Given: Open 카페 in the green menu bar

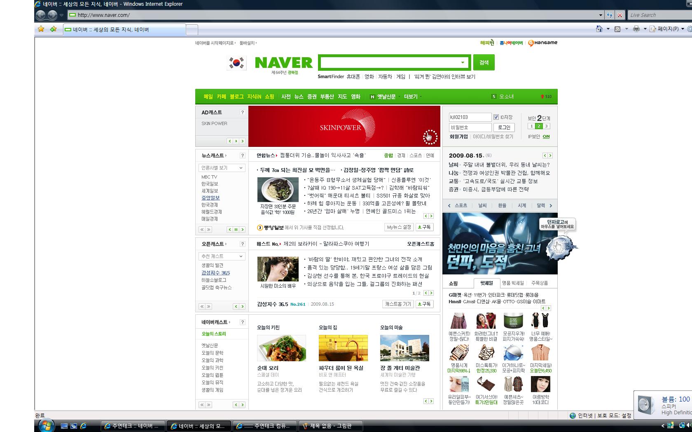Looking at the screenshot, I should [222, 97].
